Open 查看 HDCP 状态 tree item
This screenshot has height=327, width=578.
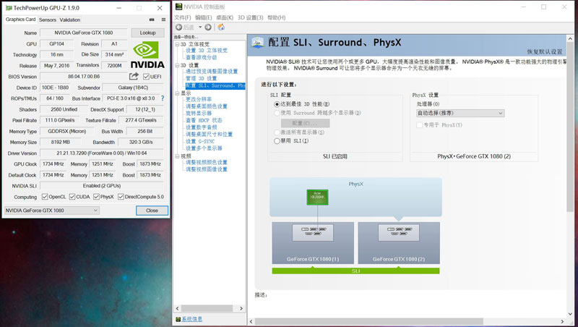204,120
